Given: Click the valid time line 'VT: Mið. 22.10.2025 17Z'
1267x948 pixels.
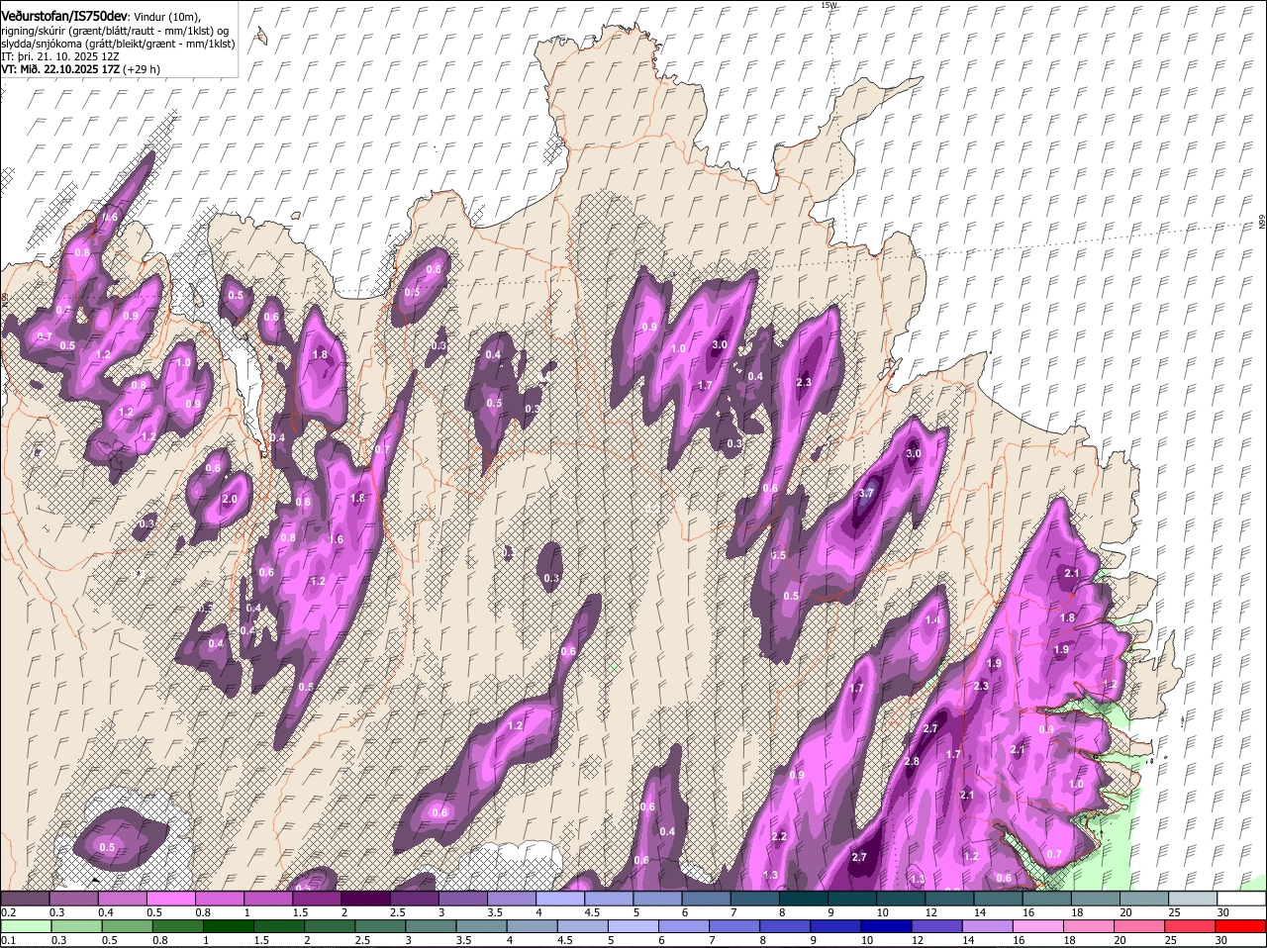Looking at the screenshot, I should pyautogui.click(x=61, y=69).
